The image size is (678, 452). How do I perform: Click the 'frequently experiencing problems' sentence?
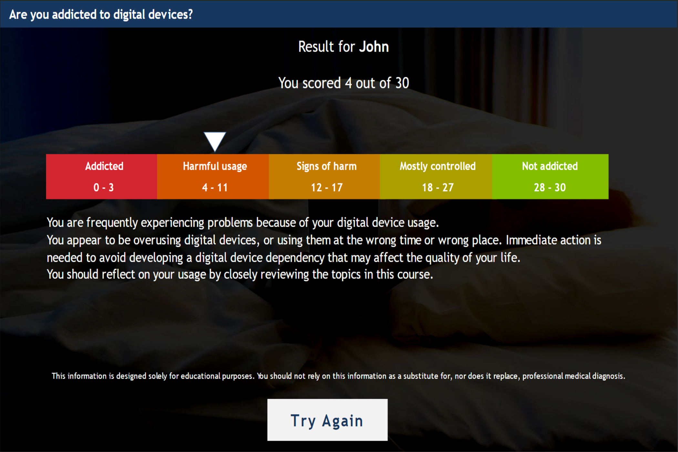[243, 223]
